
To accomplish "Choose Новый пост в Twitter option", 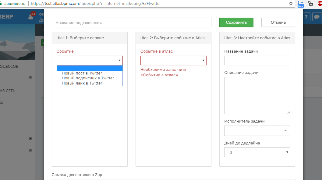I will point(90,73).
